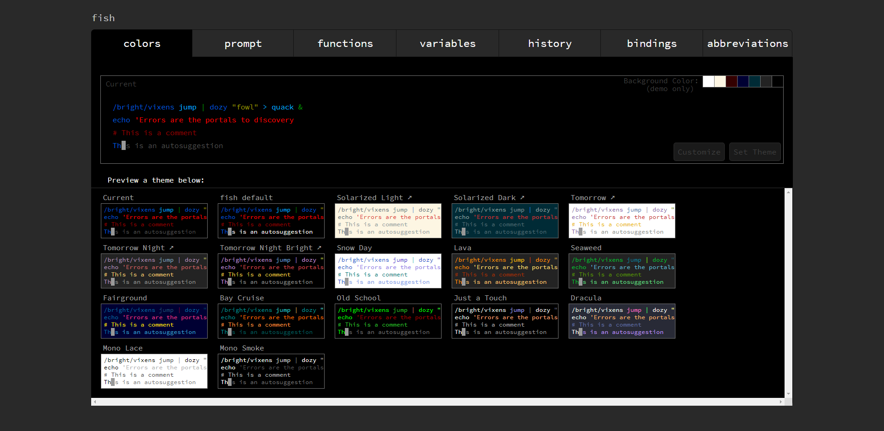The height and width of the screenshot is (431, 884).
Task: Preview the Fairground theme
Action: tap(154, 321)
